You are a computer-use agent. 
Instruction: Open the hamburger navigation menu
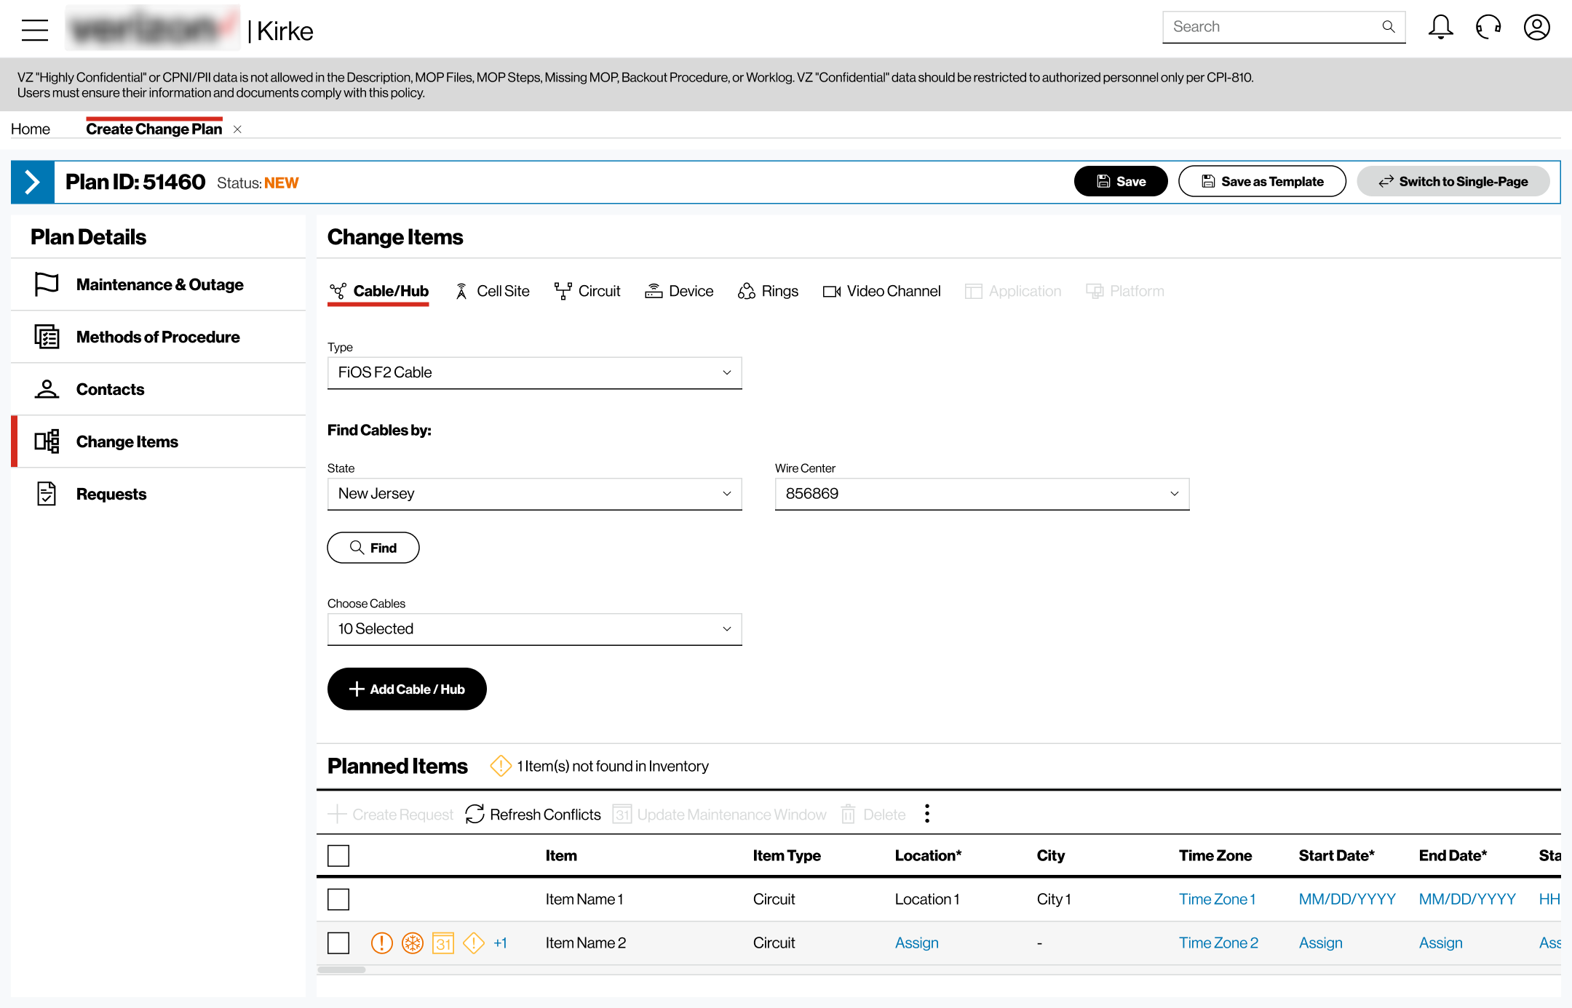34,30
